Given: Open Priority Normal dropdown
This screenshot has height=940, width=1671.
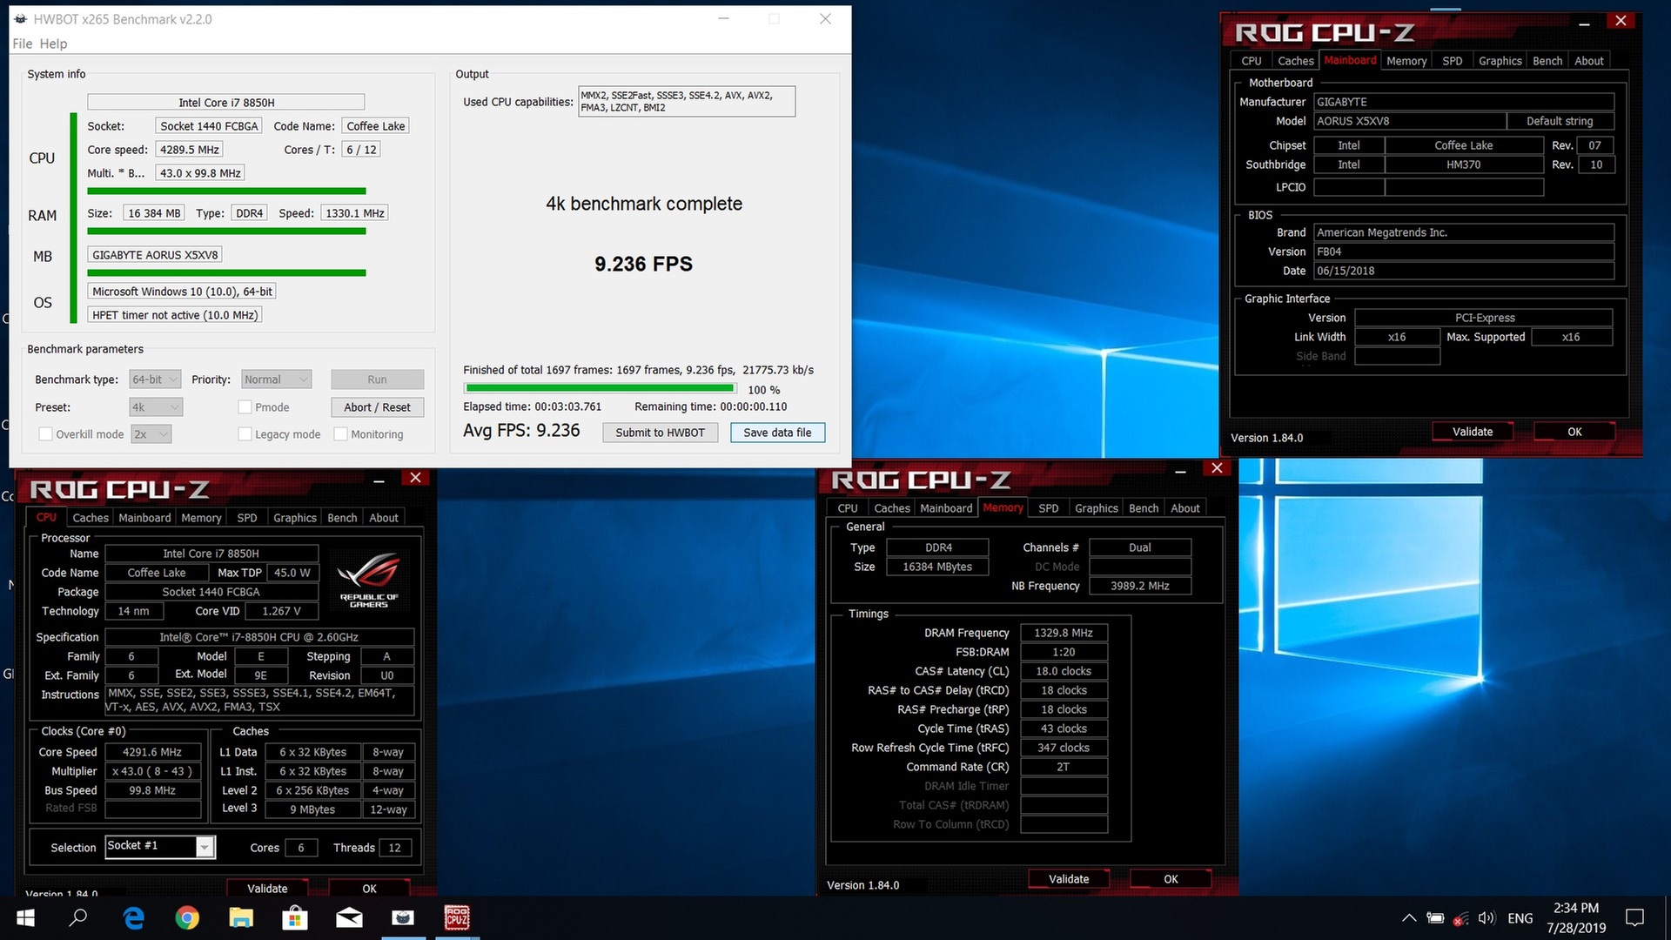Looking at the screenshot, I should point(276,379).
